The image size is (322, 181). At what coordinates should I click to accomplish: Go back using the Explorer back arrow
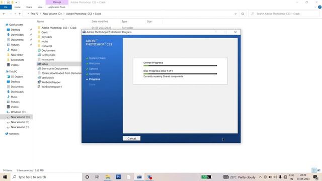4,14
